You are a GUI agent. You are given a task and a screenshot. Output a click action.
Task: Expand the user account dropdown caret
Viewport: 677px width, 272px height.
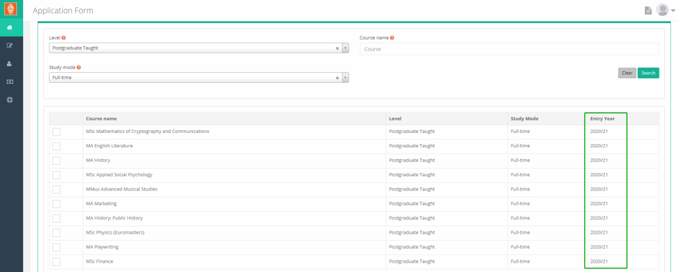click(x=673, y=11)
